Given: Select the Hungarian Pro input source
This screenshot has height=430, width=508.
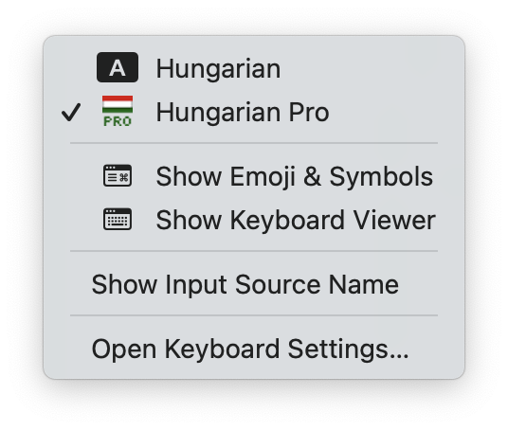Looking at the screenshot, I should (x=254, y=112).
